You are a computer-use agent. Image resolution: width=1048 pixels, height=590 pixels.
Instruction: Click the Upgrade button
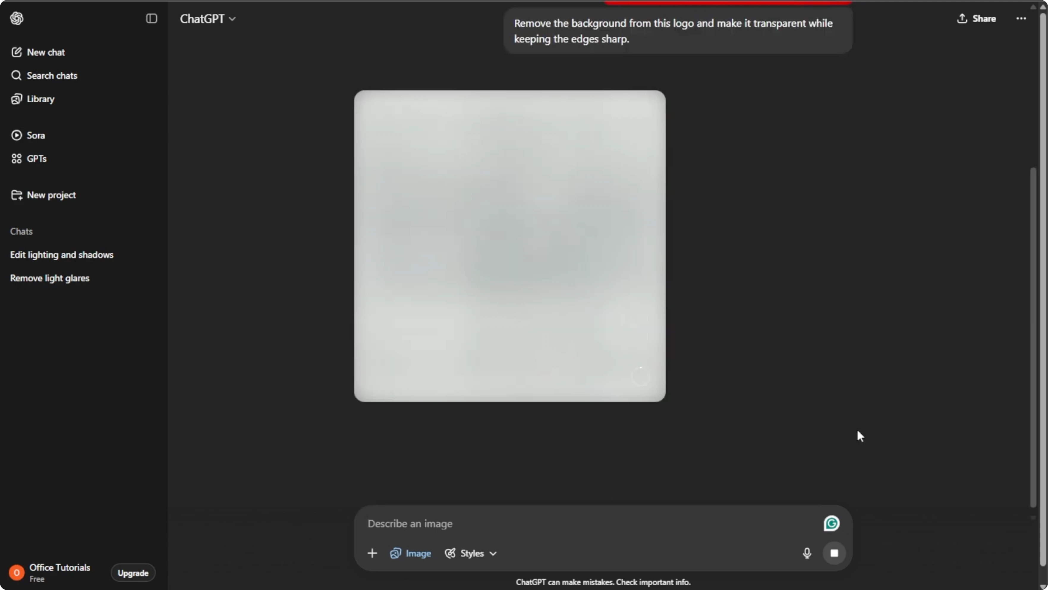(x=133, y=573)
